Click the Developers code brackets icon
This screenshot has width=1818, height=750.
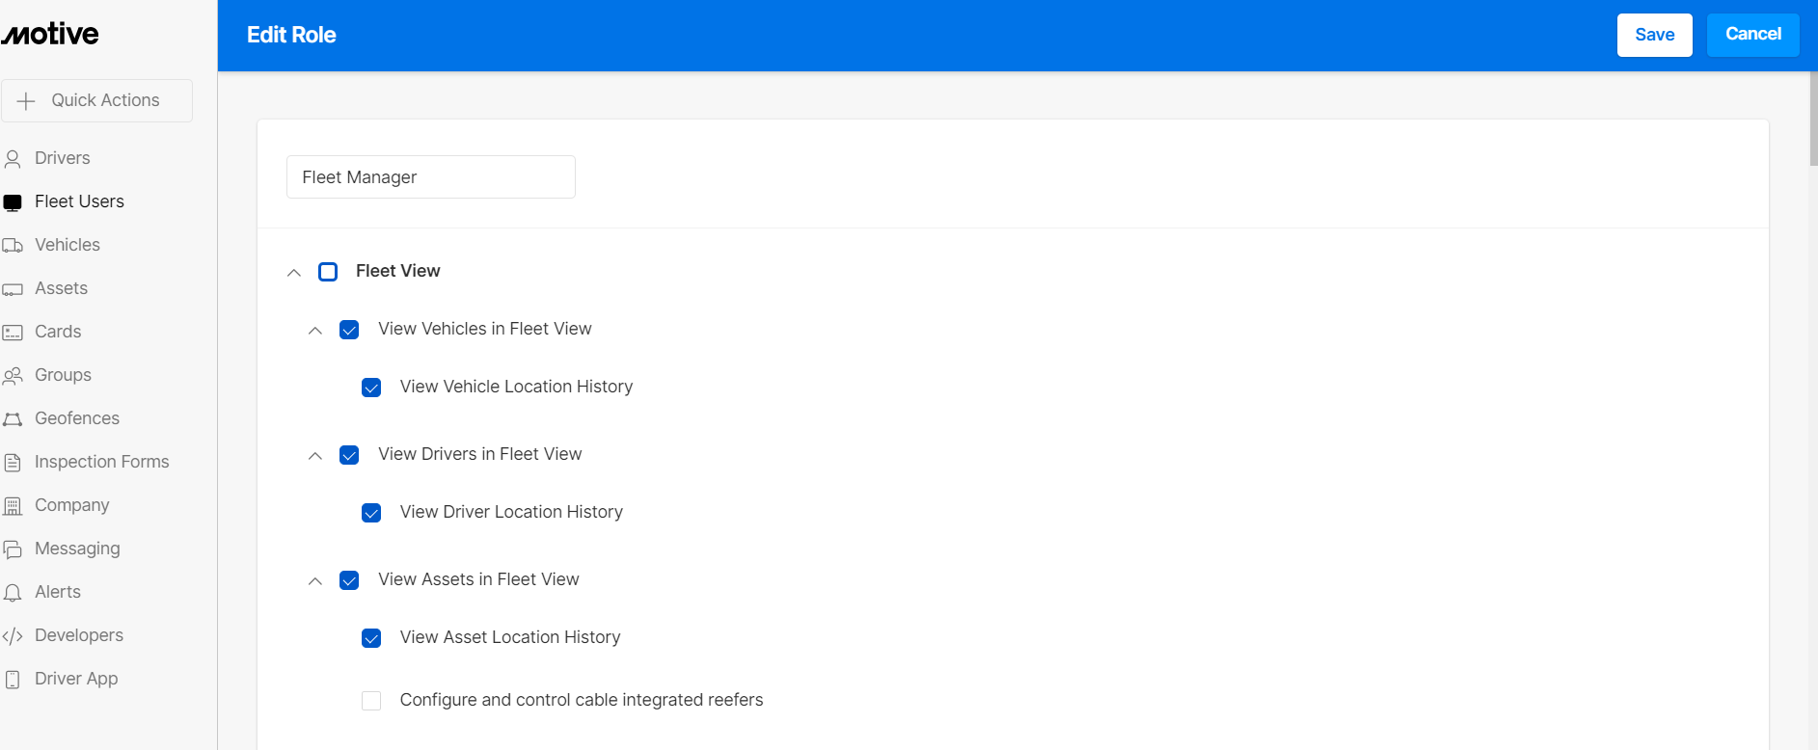click(13, 636)
